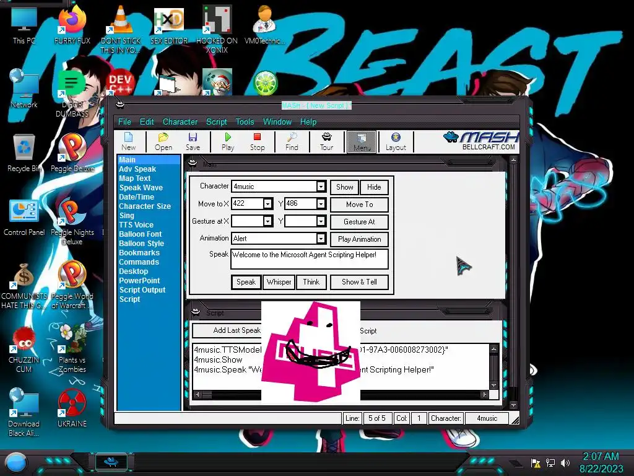Click the Hide character button
The image size is (634, 476).
pos(374,187)
